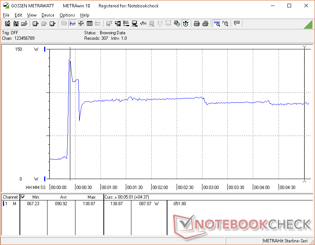Click the Max column value 138.87
The width and height of the screenshot is (315, 245).
(x=89, y=204)
